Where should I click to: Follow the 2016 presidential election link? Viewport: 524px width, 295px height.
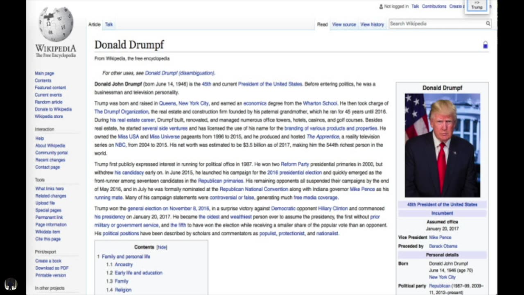294,172
